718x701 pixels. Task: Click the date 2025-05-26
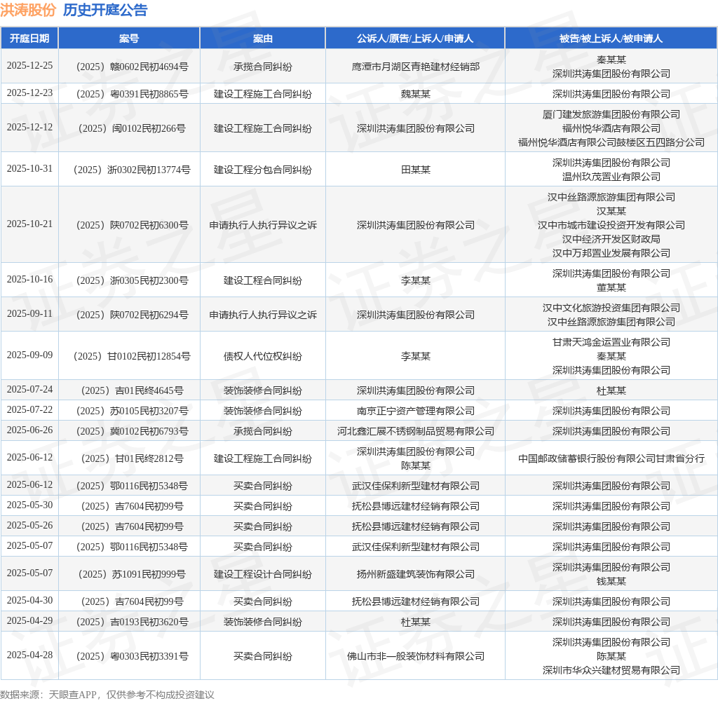(29, 525)
